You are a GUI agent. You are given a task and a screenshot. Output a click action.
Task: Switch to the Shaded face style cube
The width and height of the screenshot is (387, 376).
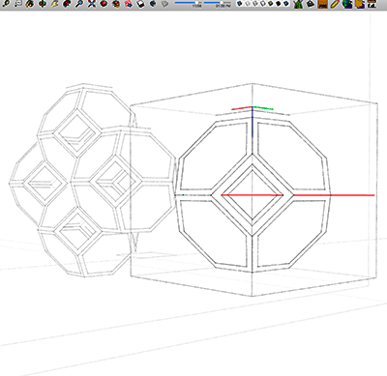point(263,4)
